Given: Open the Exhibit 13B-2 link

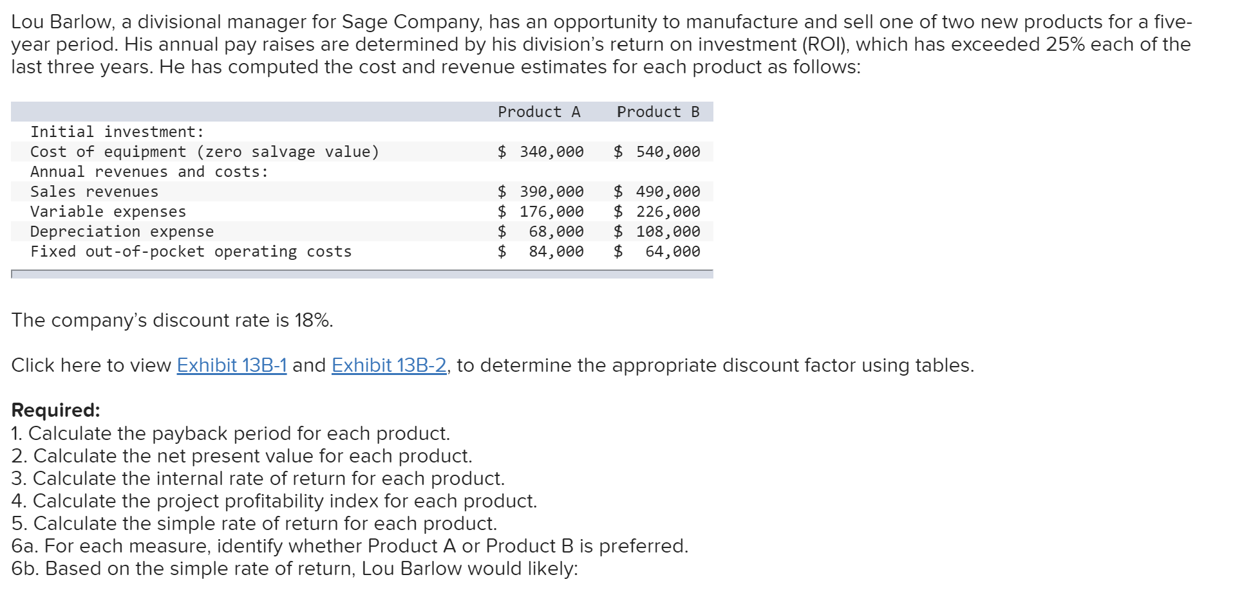Looking at the screenshot, I should [388, 365].
